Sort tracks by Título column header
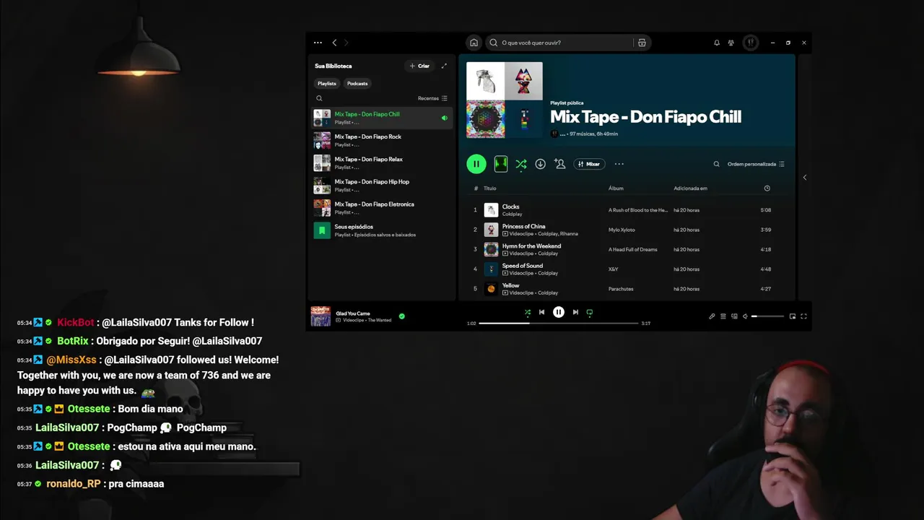924x520 pixels. [489, 188]
